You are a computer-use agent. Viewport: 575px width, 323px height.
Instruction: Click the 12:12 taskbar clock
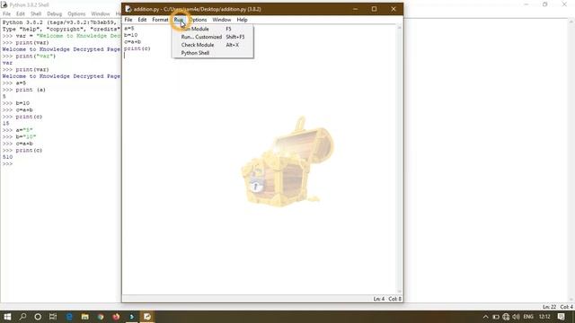(x=544, y=317)
